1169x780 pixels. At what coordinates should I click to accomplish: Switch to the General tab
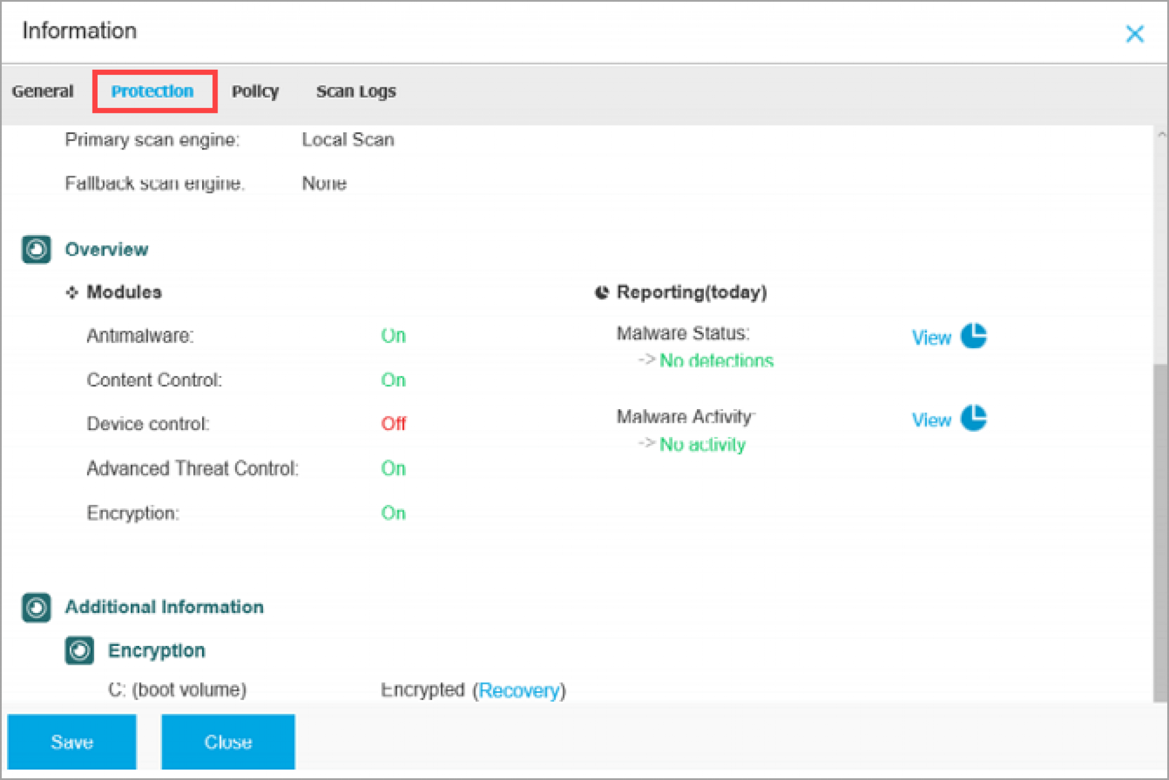coord(43,91)
